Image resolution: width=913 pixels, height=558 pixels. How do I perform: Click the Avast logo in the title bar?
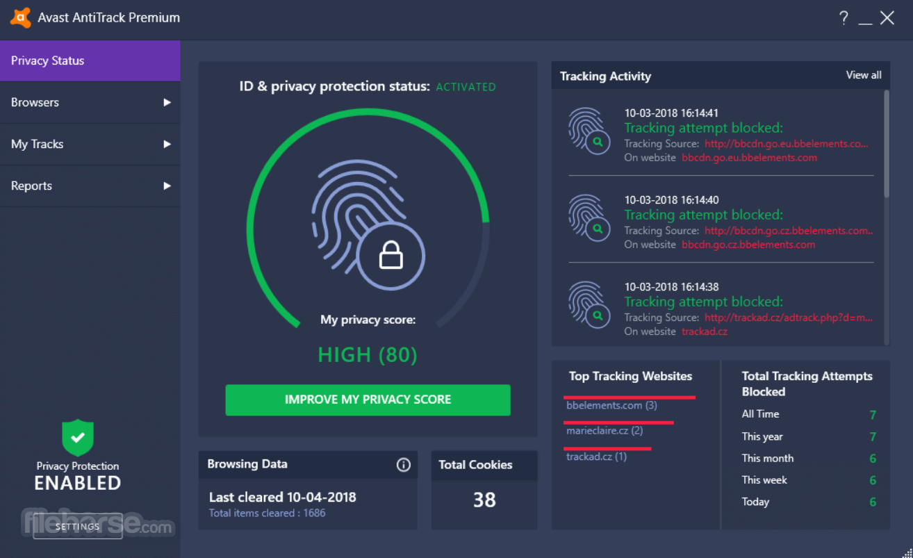coord(19,17)
